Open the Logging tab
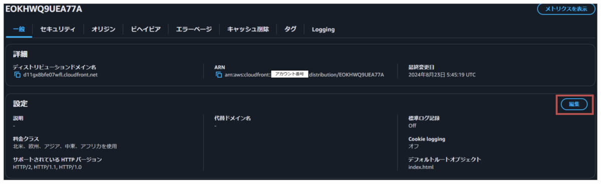Screen dimensions: 601x184 click(323, 29)
